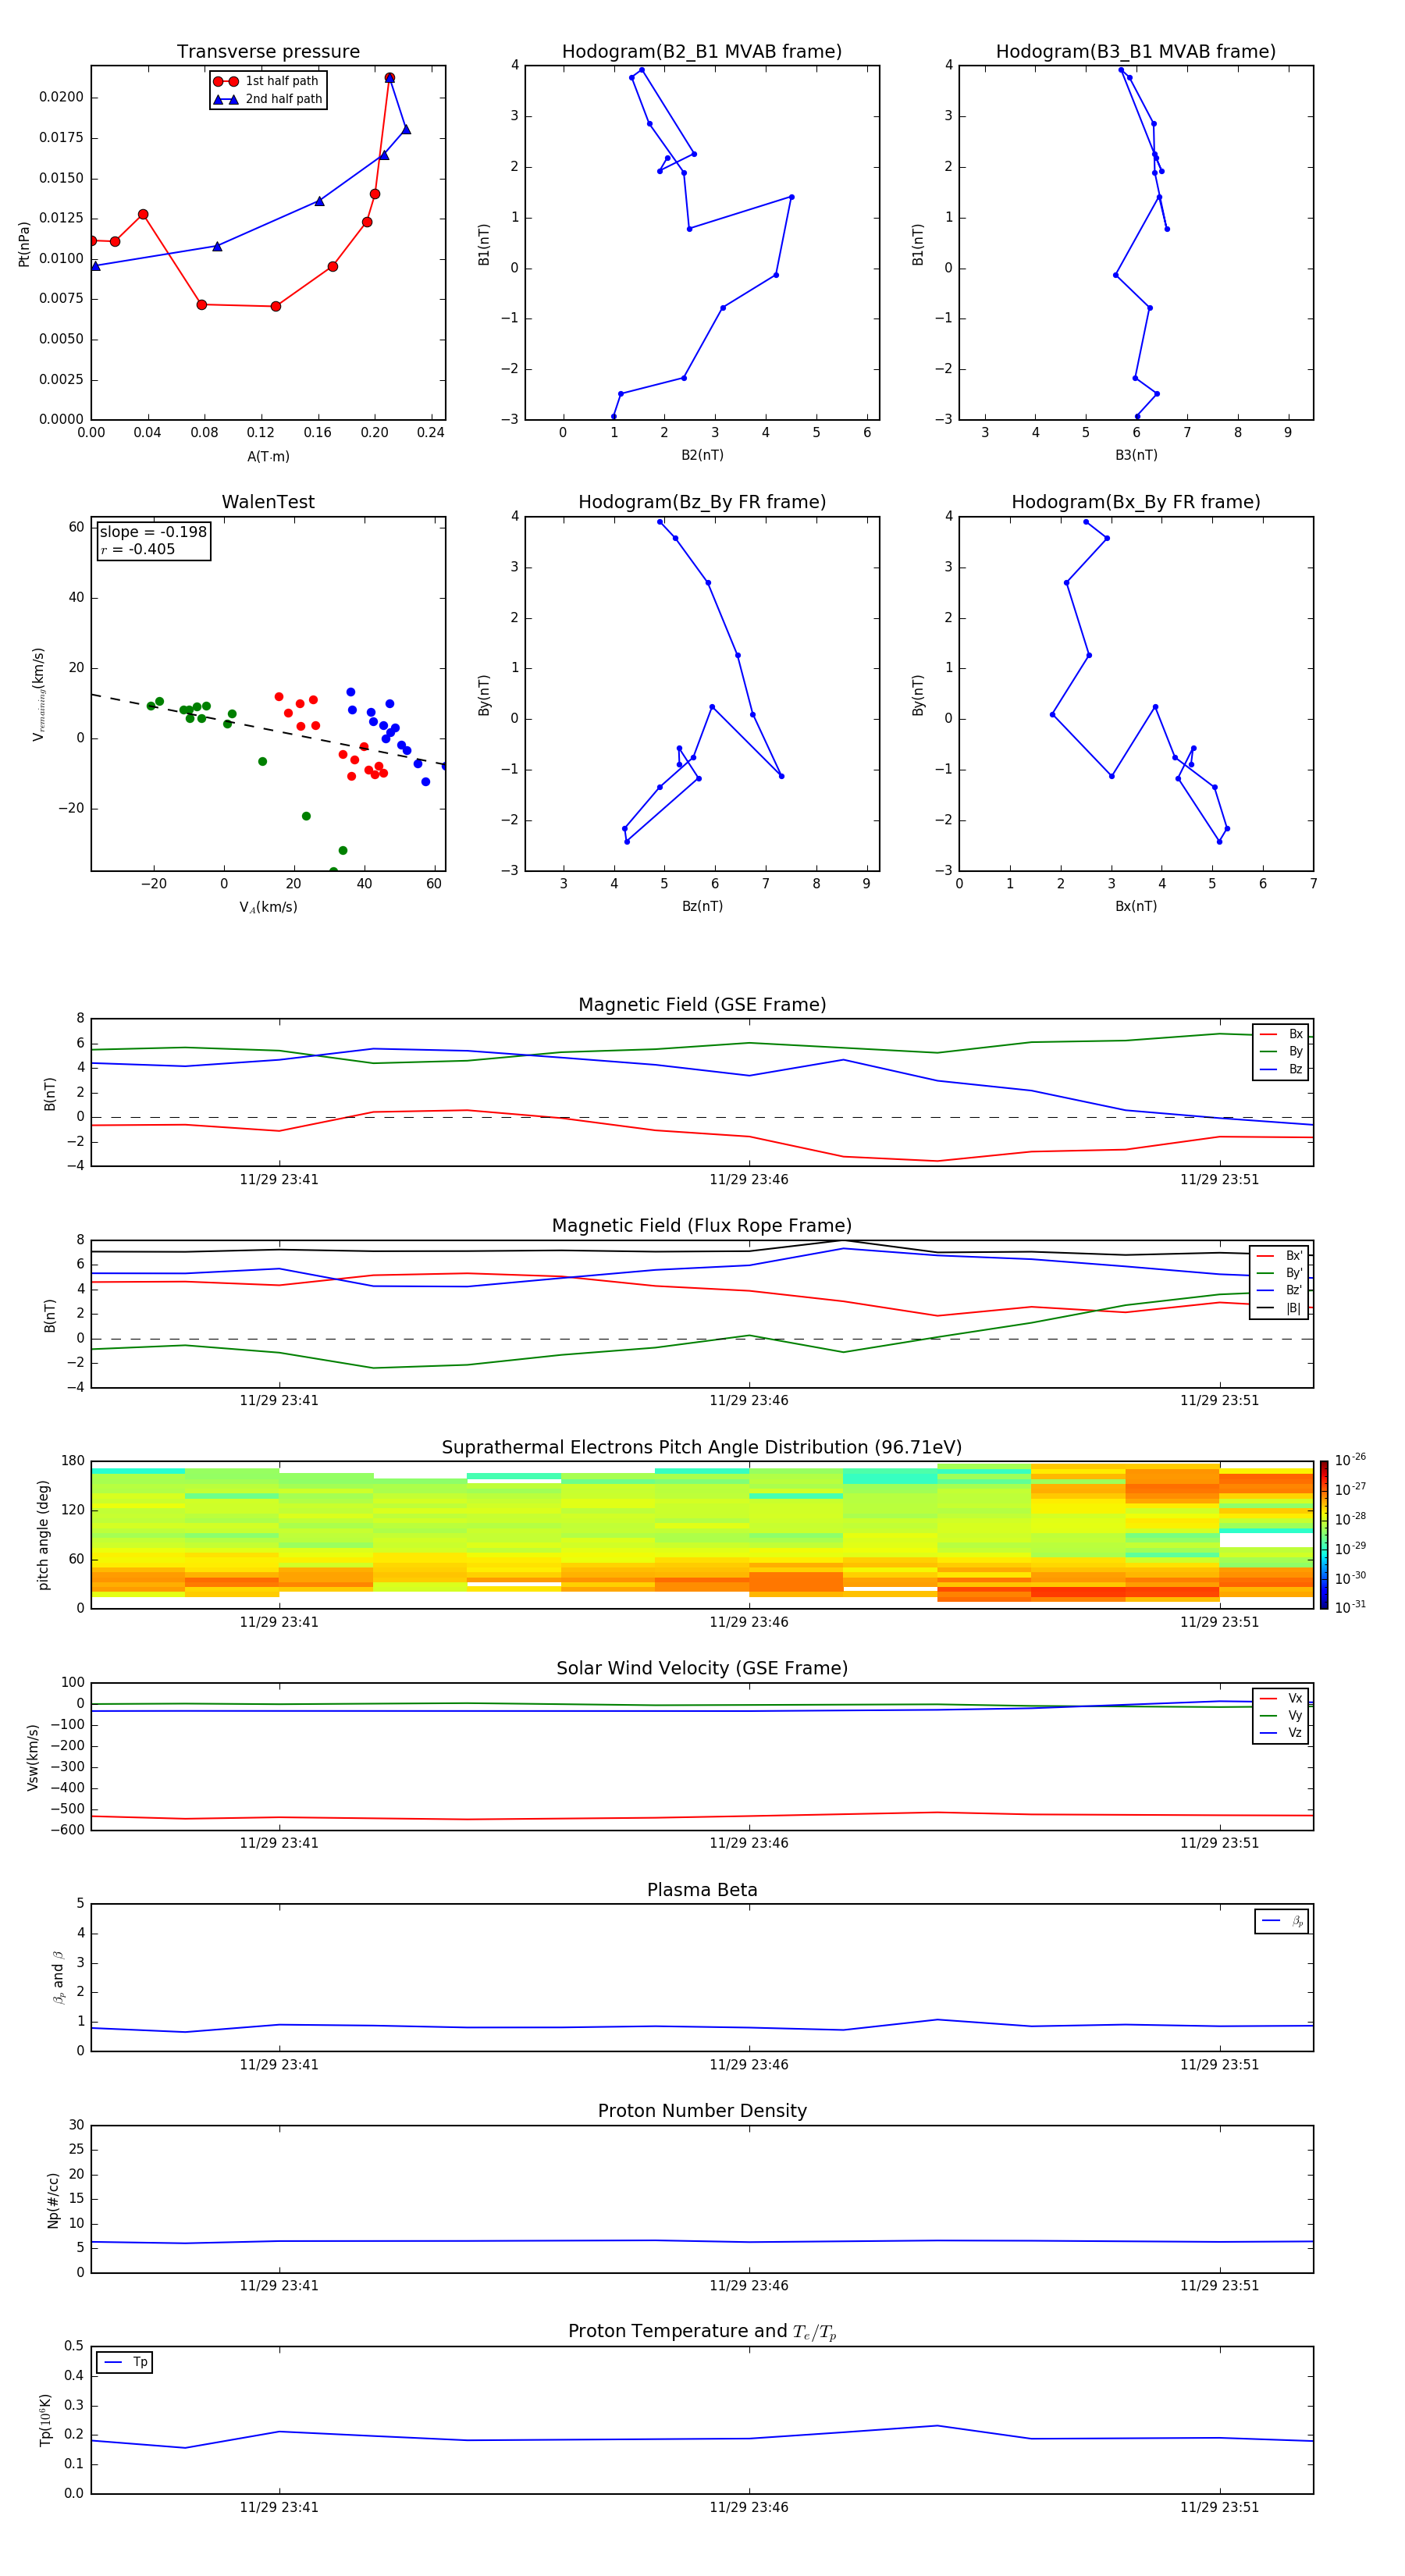1405x2576 pixels.
Task: Select Bx' in the flux rope legend
Action: coord(1280,1256)
